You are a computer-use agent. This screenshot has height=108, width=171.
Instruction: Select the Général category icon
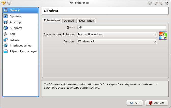[6, 10]
